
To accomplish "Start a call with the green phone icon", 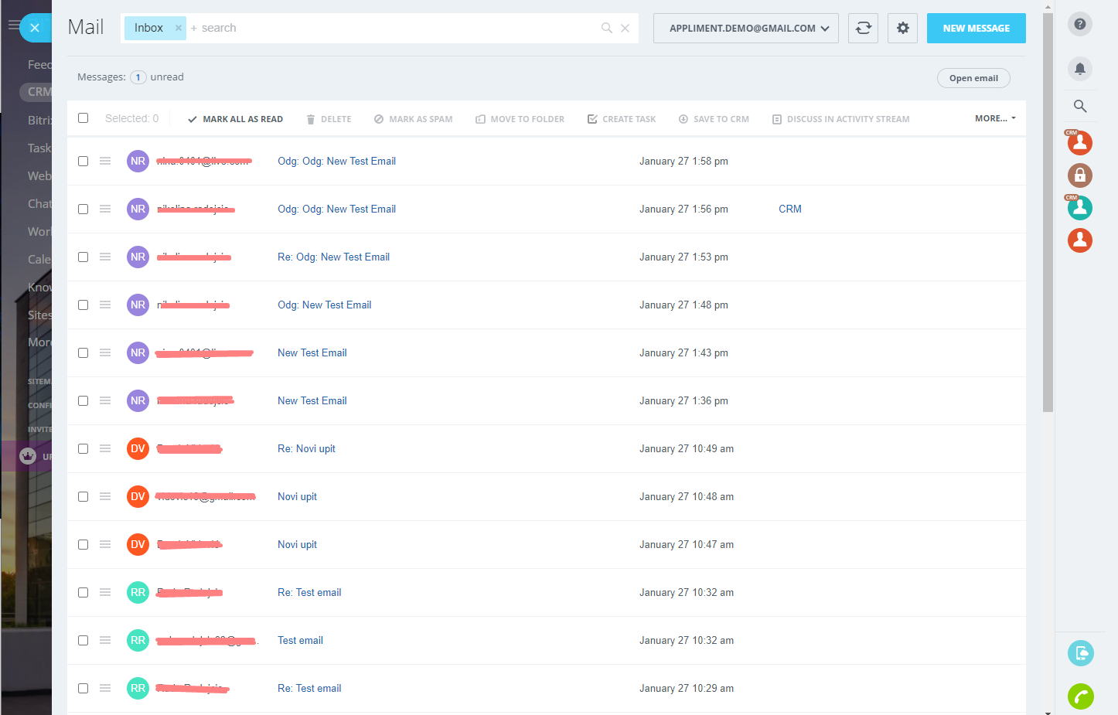I will (1080, 696).
